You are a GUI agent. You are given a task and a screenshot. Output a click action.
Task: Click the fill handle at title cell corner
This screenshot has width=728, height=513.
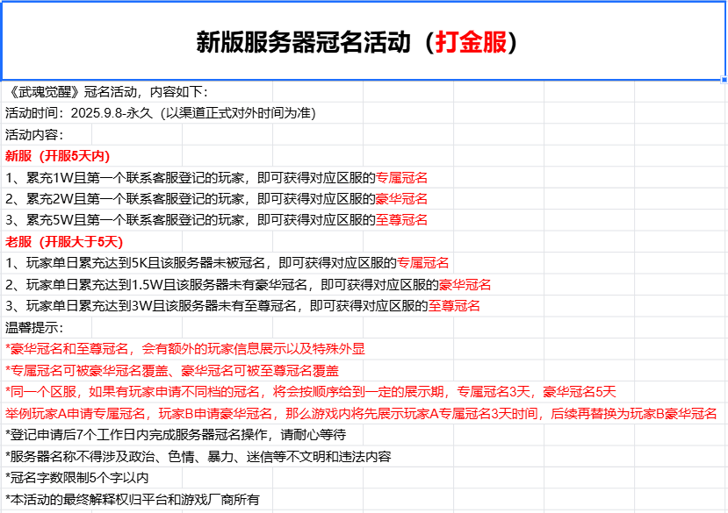point(724,80)
